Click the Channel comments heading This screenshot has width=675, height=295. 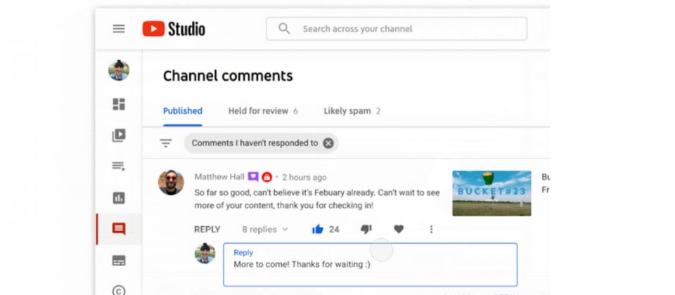click(x=228, y=76)
